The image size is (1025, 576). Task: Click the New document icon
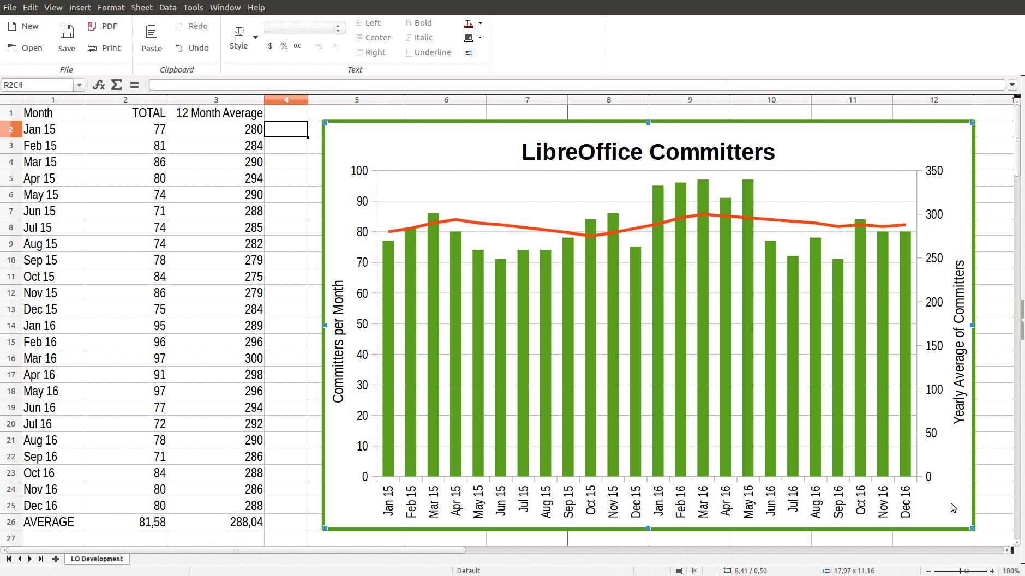12,26
